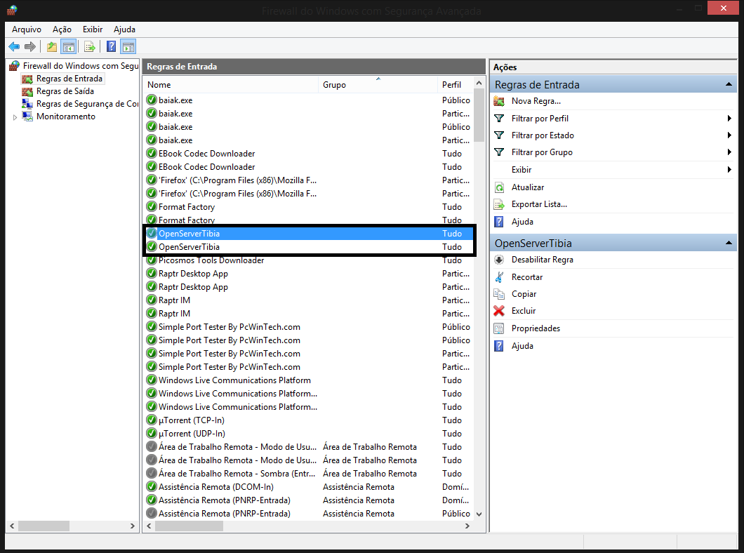Select Windows Live Communications Platform first row

click(310, 380)
